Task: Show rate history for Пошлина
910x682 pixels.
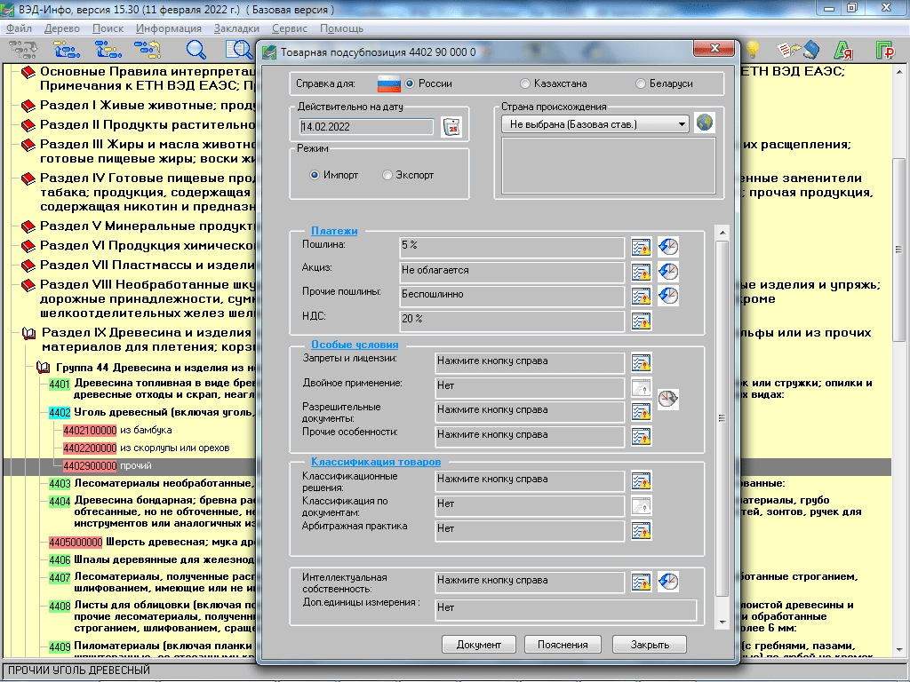Action: 668,247
